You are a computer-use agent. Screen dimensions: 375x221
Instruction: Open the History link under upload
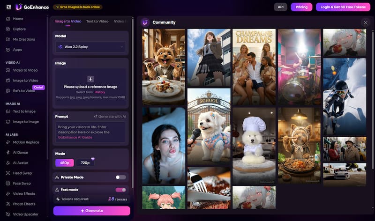[x=100, y=92]
